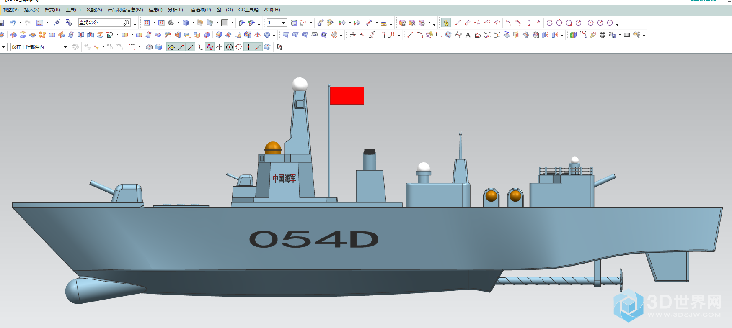Click the Redo arrow icon
732x328 pixels.
(x=28, y=23)
